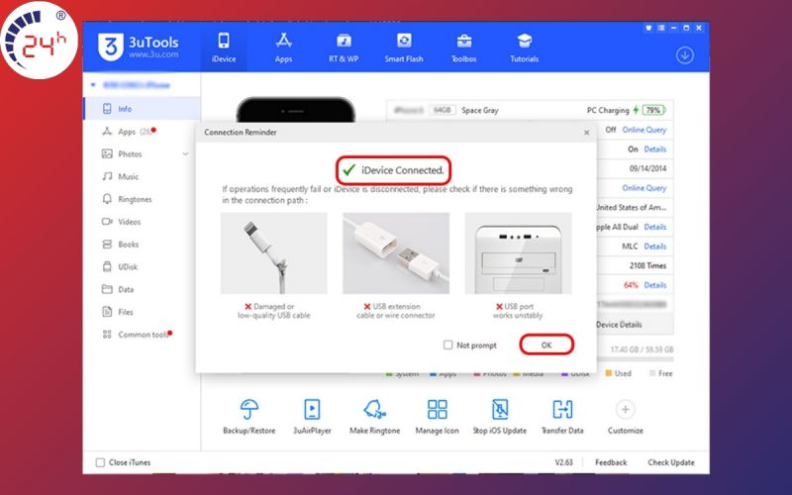Click the USB port computer picture
Screen dimensions: 792x495
[x=518, y=253]
